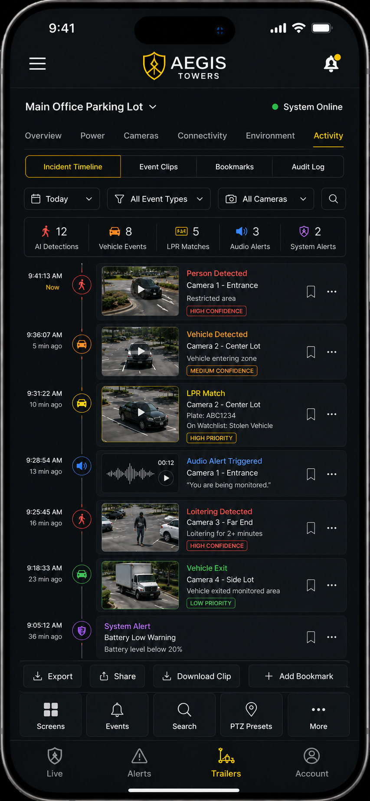Open the Bookmarks segment
Image resolution: width=370 pixels, height=801 pixels.
click(235, 166)
